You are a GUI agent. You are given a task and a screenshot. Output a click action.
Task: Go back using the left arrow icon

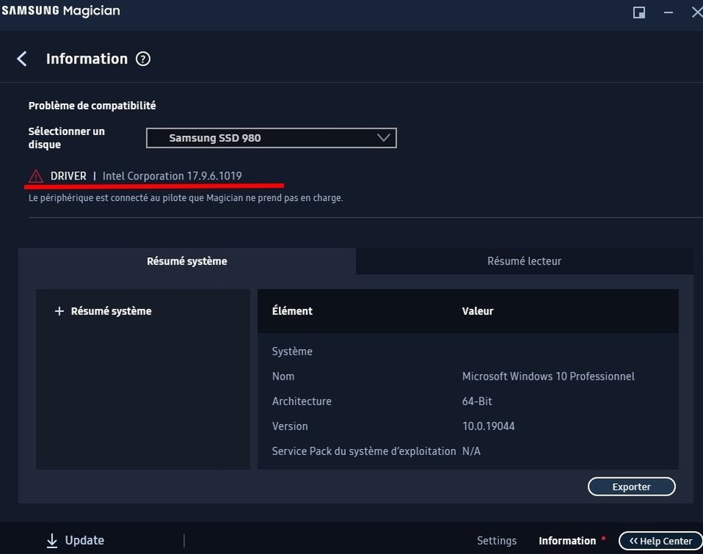click(x=22, y=59)
